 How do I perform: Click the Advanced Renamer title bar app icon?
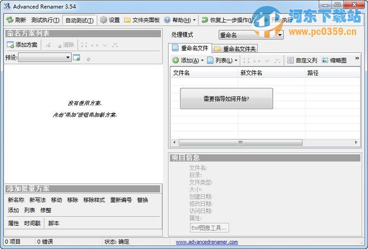coord(7,6)
